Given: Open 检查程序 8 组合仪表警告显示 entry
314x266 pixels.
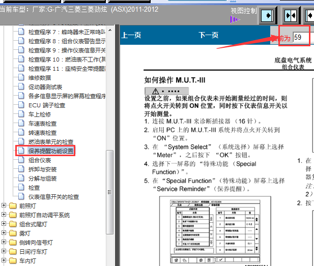Looking at the screenshot, I should coord(67,41).
